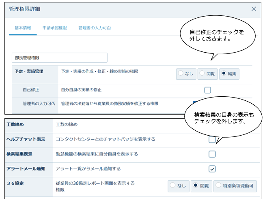The height and width of the screenshot is (202, 265).
Task: Click the 部長管理権限 name input field
Action: [x=60, y=58]
